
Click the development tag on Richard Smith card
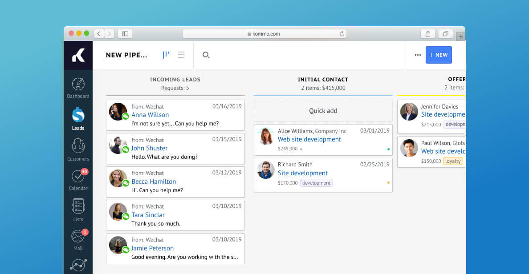click(x=316, y=183)
